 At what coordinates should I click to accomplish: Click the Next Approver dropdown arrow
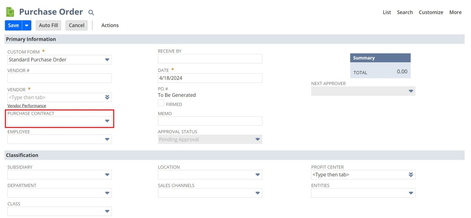(x=411, y=91)
